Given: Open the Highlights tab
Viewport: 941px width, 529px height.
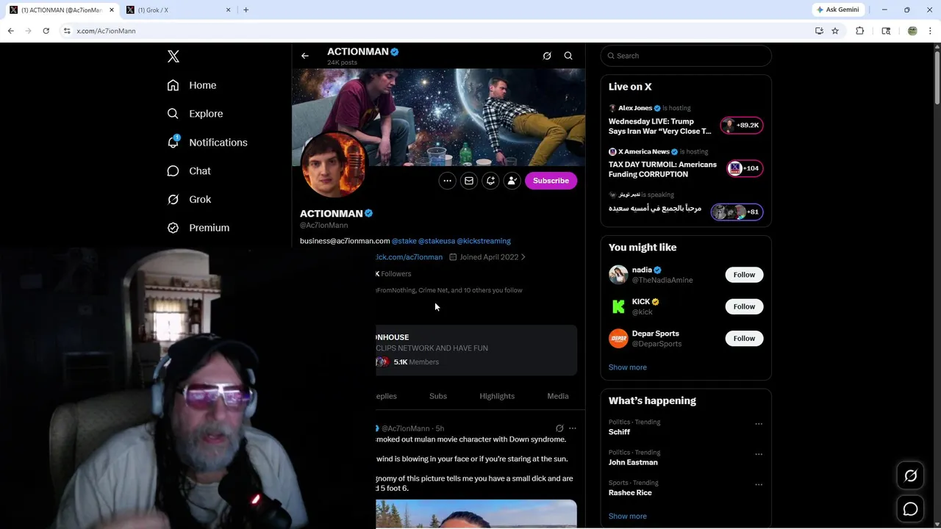Looking at the screenshot, I should pos(497,396).
